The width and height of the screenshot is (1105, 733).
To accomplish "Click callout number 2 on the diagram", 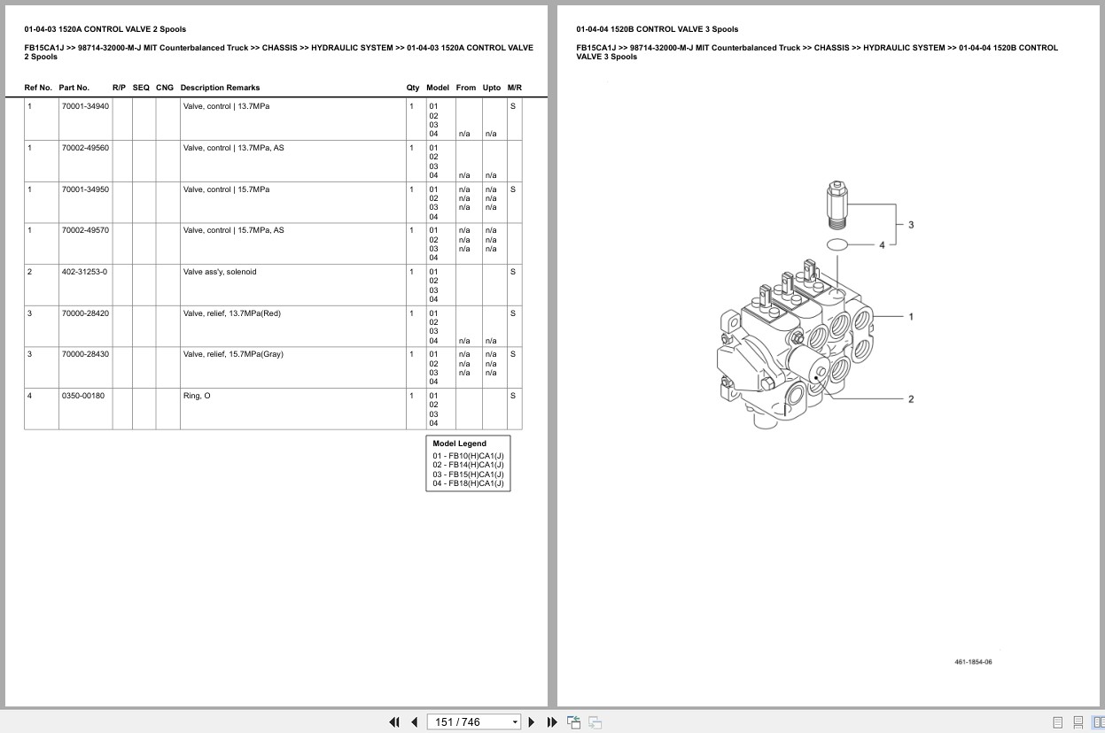I will point(911,398).
